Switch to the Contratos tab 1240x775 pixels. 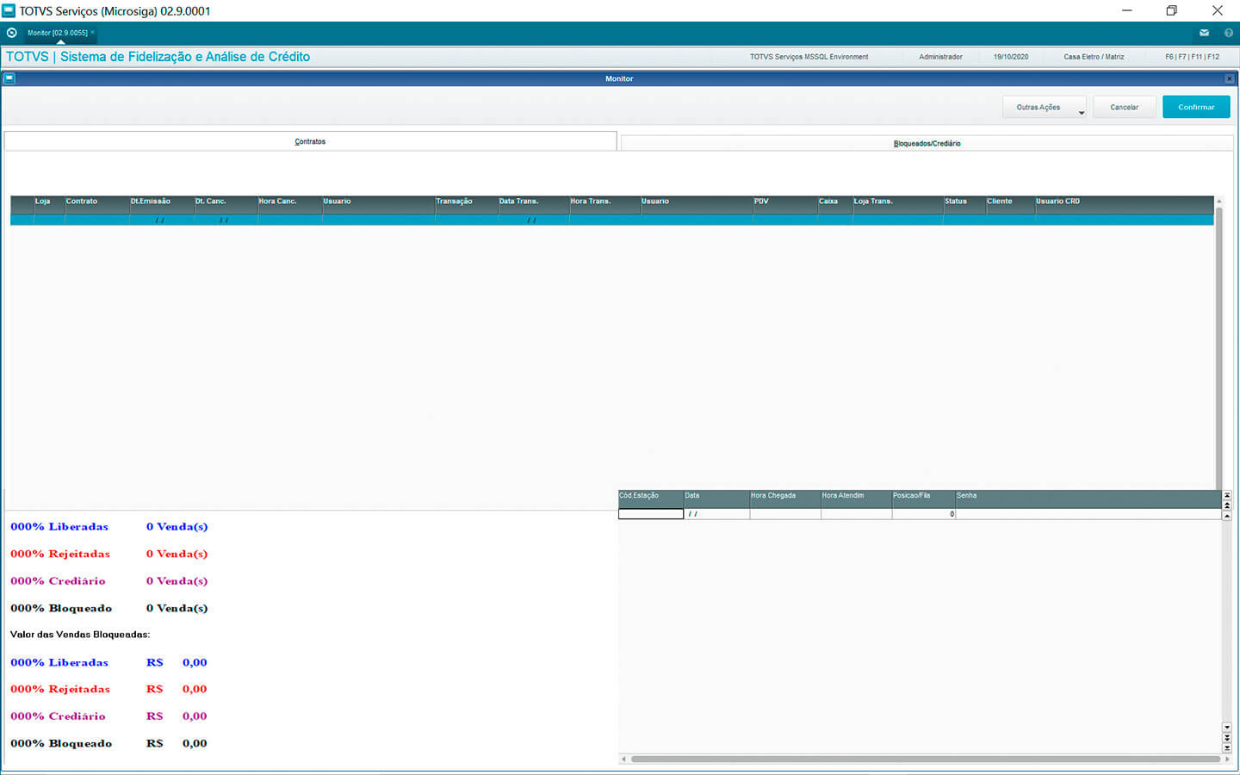click(310, 141)
